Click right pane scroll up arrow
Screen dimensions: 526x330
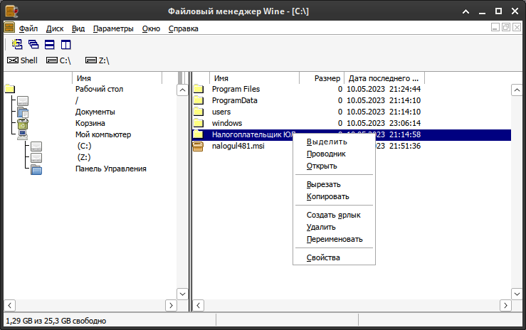(517, 90)
